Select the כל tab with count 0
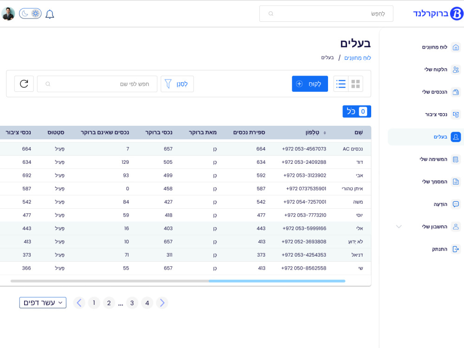The height and width of the screenshot is (348, 464). 357,111
